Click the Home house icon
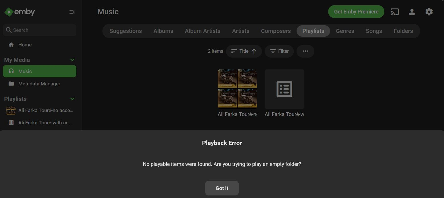Screen dimensions: 444x198 pyautogui.click(x=11, y=45)
